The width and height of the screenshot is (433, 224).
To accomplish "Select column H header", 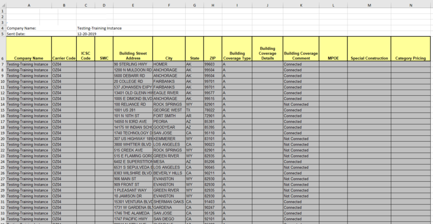I will pyautogui.click(x=213, y=4).
